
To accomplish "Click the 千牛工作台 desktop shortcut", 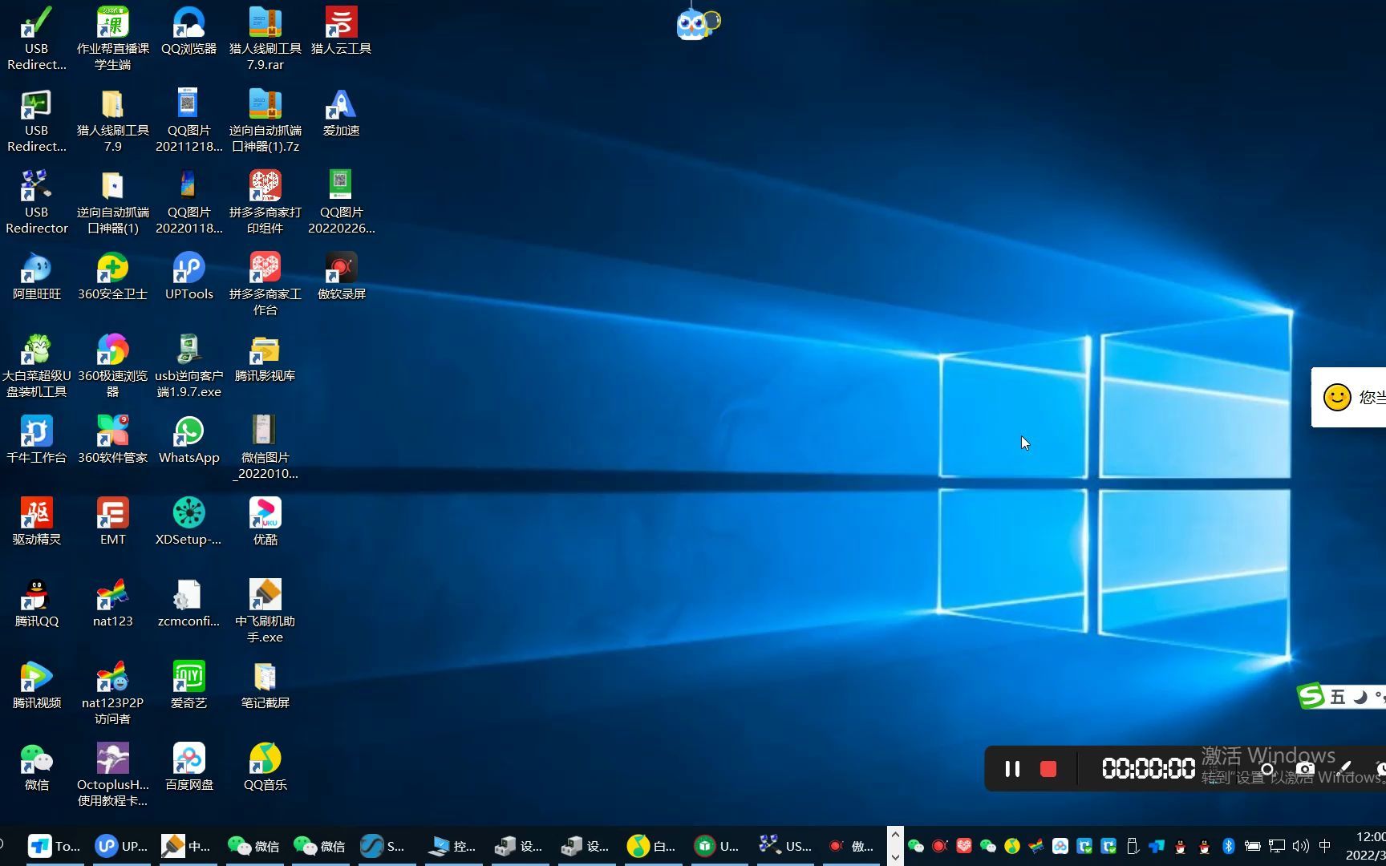I will pos(36,440).
